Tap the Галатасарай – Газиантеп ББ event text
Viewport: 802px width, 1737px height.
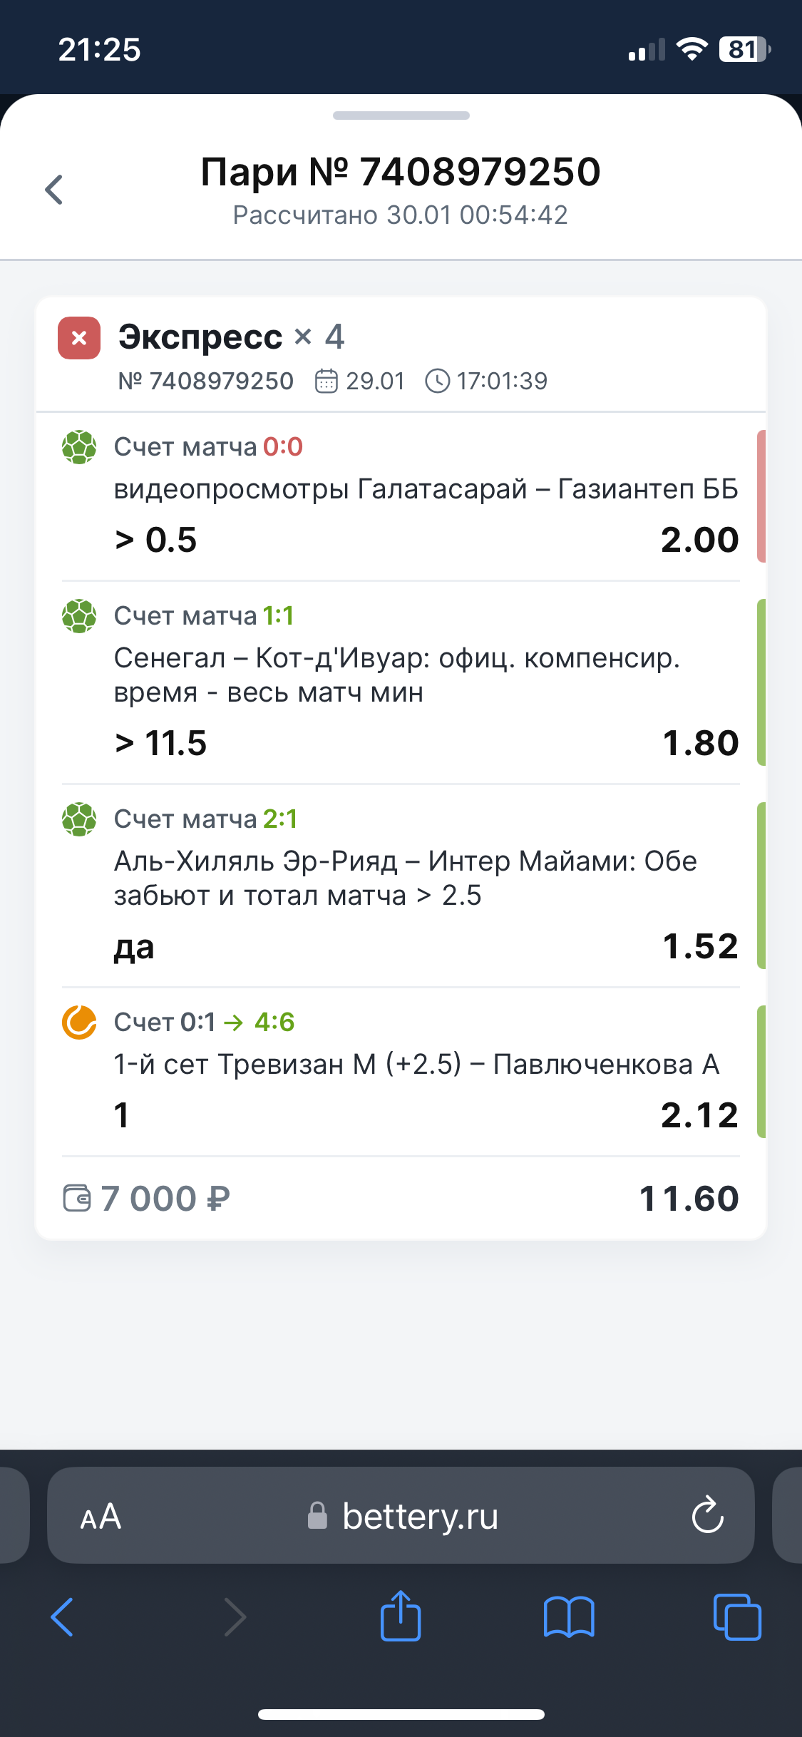(426, 489)
